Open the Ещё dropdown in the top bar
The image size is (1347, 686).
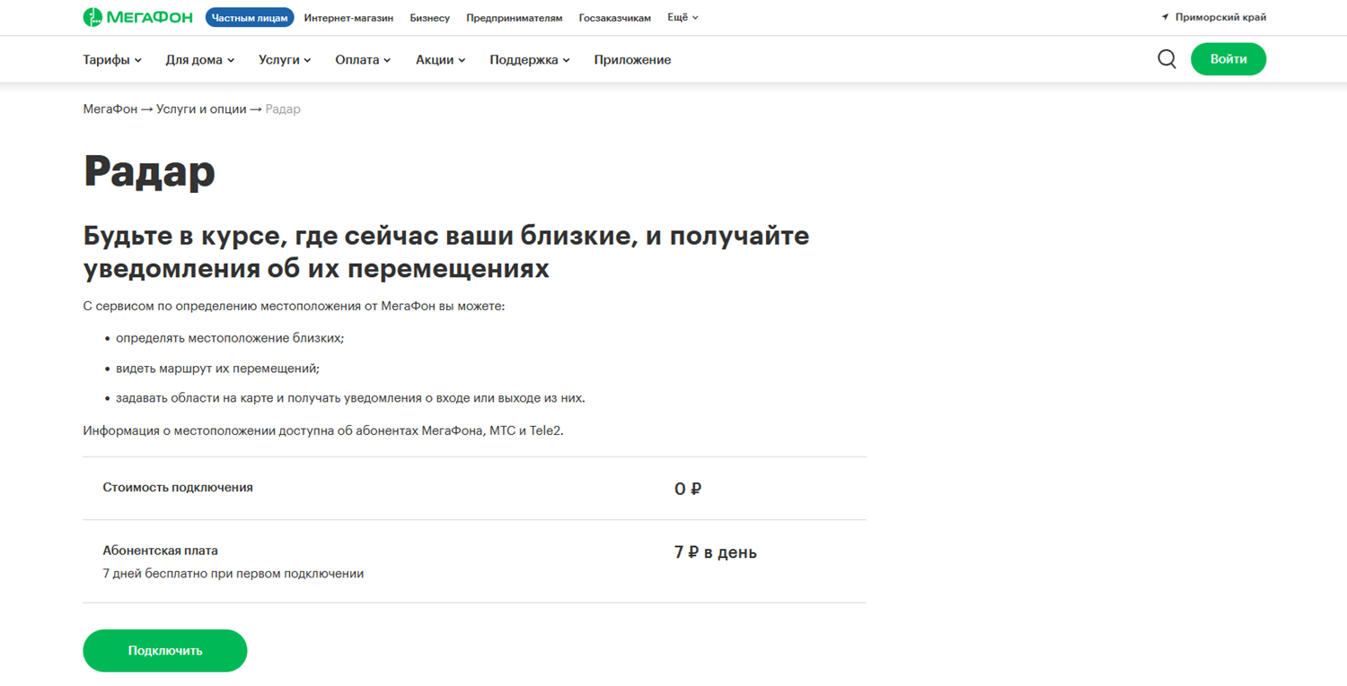coord(682,17)
